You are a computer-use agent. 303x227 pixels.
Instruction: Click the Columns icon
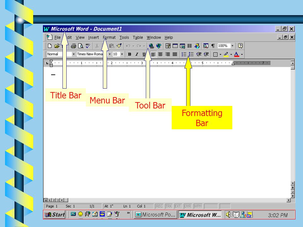190,46
